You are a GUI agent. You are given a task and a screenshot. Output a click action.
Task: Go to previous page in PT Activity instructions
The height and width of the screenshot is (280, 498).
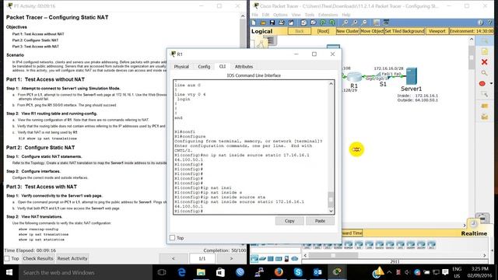(x=173, y=259)
